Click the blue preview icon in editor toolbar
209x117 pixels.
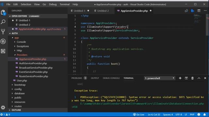coord(192,11)
